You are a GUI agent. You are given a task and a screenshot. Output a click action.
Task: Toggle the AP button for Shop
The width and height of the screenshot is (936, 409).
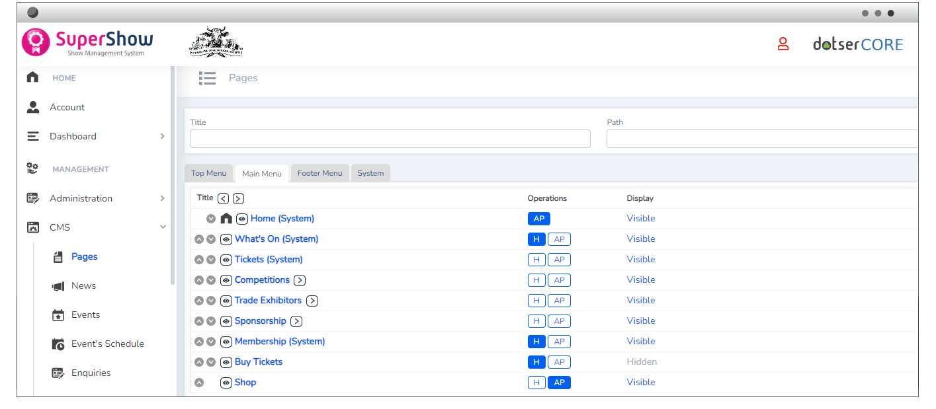[x=559, y=383]
